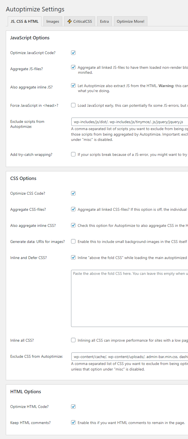Screen dimensions: 188x439
Task: Disable Inline and Defer CSS checkbox
Action: (73, 257)
